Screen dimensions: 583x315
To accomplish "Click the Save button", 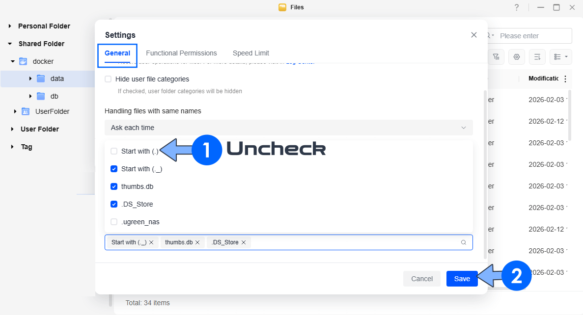I will [x=462, y=279].
